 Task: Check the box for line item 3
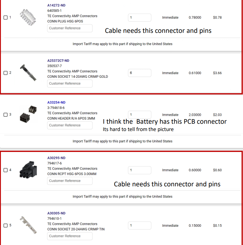pos(5,115)
